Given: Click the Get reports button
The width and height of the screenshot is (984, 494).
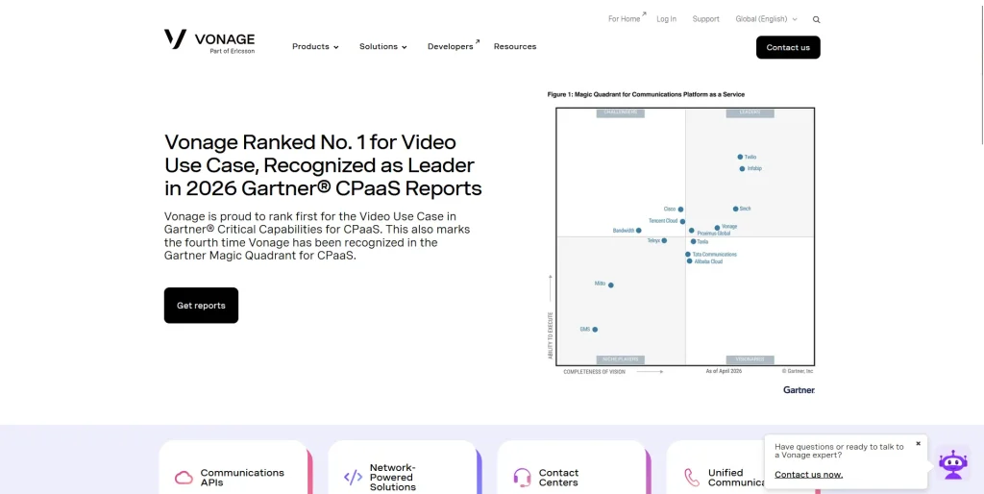Looking at the screenshot, I should 201,305.
